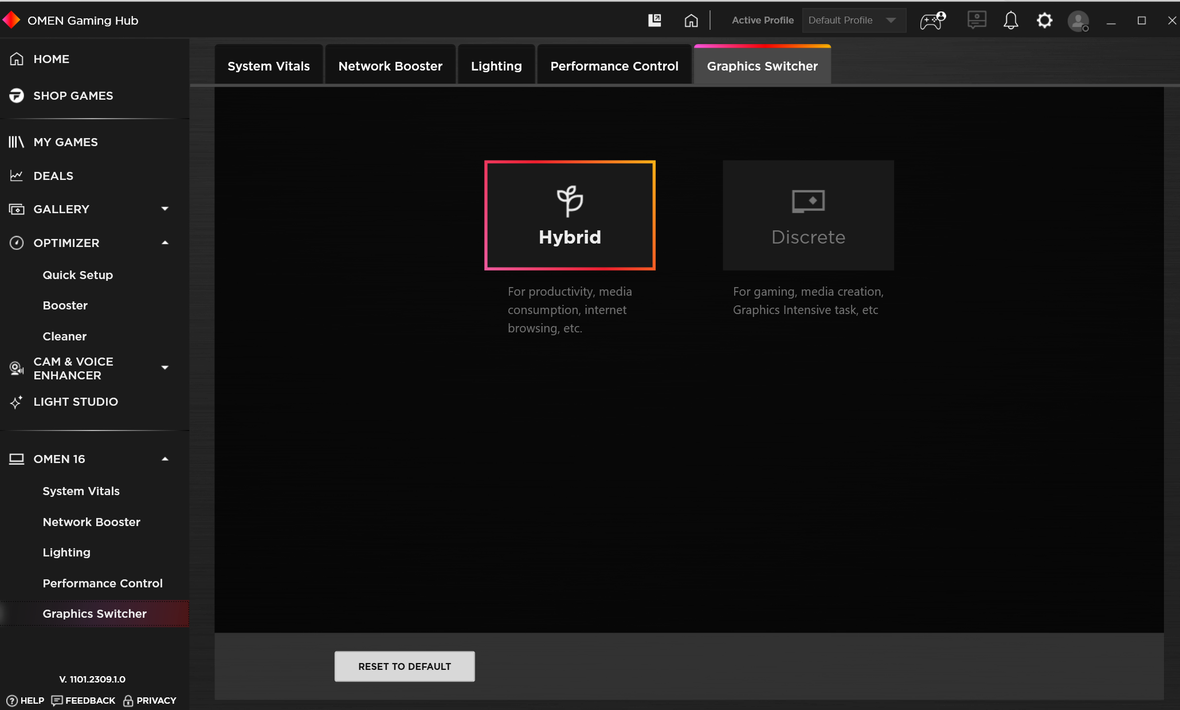Screen dimensions: 1180x710
Task: Click the Active Profile label
Action: pos(763,20)
